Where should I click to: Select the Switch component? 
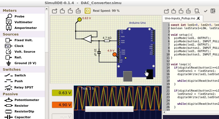tap(15, 75)
